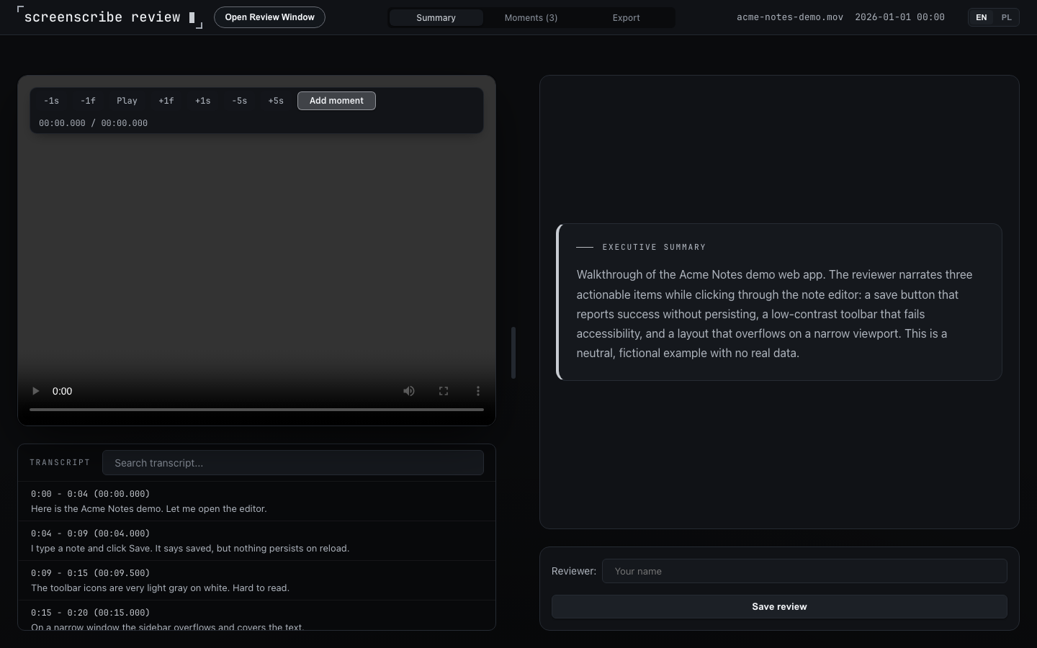Click the screenscribe review logo

tap(109, 17)
